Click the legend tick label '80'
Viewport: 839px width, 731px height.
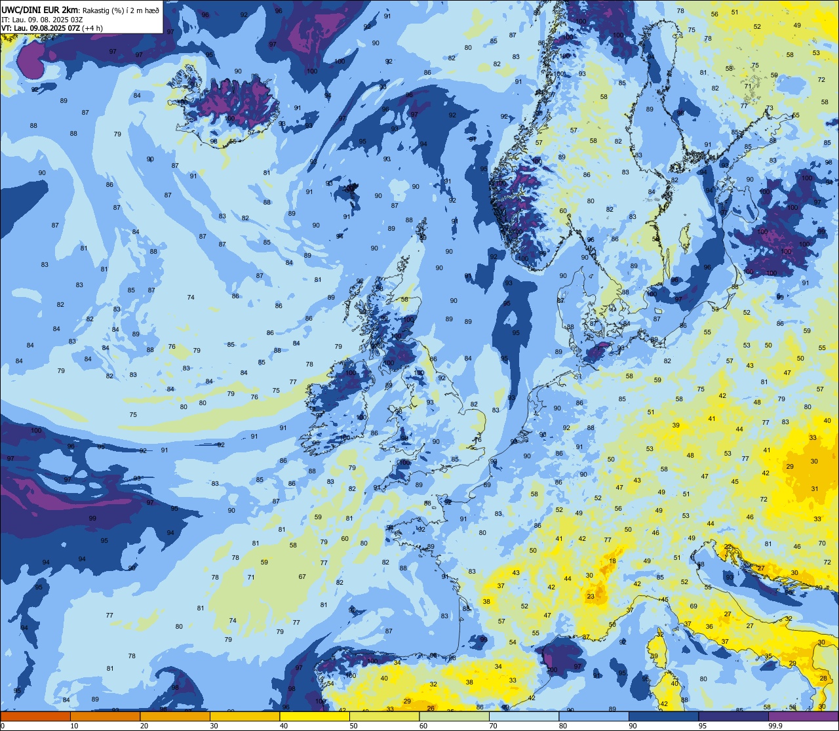563,726
